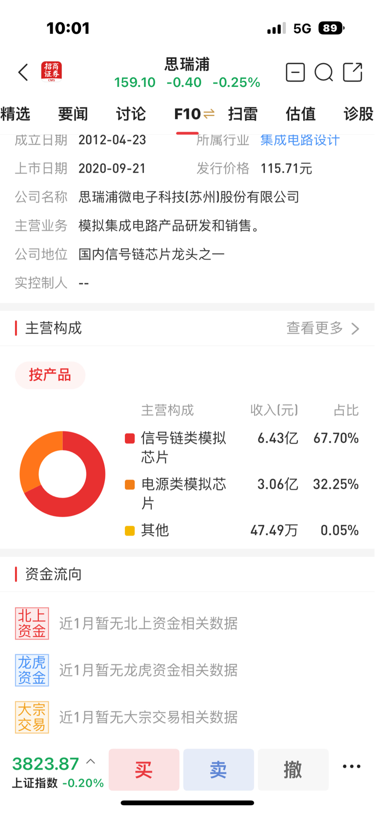Tap the 北上资金 badge icon
Image resolution: width=375 pixels, height=813 pixels.
32,624
